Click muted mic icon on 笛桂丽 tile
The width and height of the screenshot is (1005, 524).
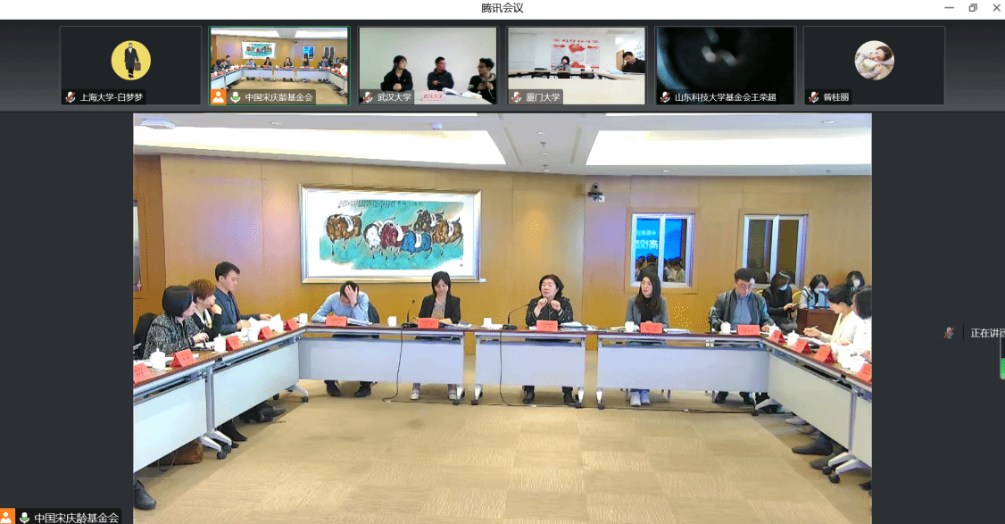(814, 97)
